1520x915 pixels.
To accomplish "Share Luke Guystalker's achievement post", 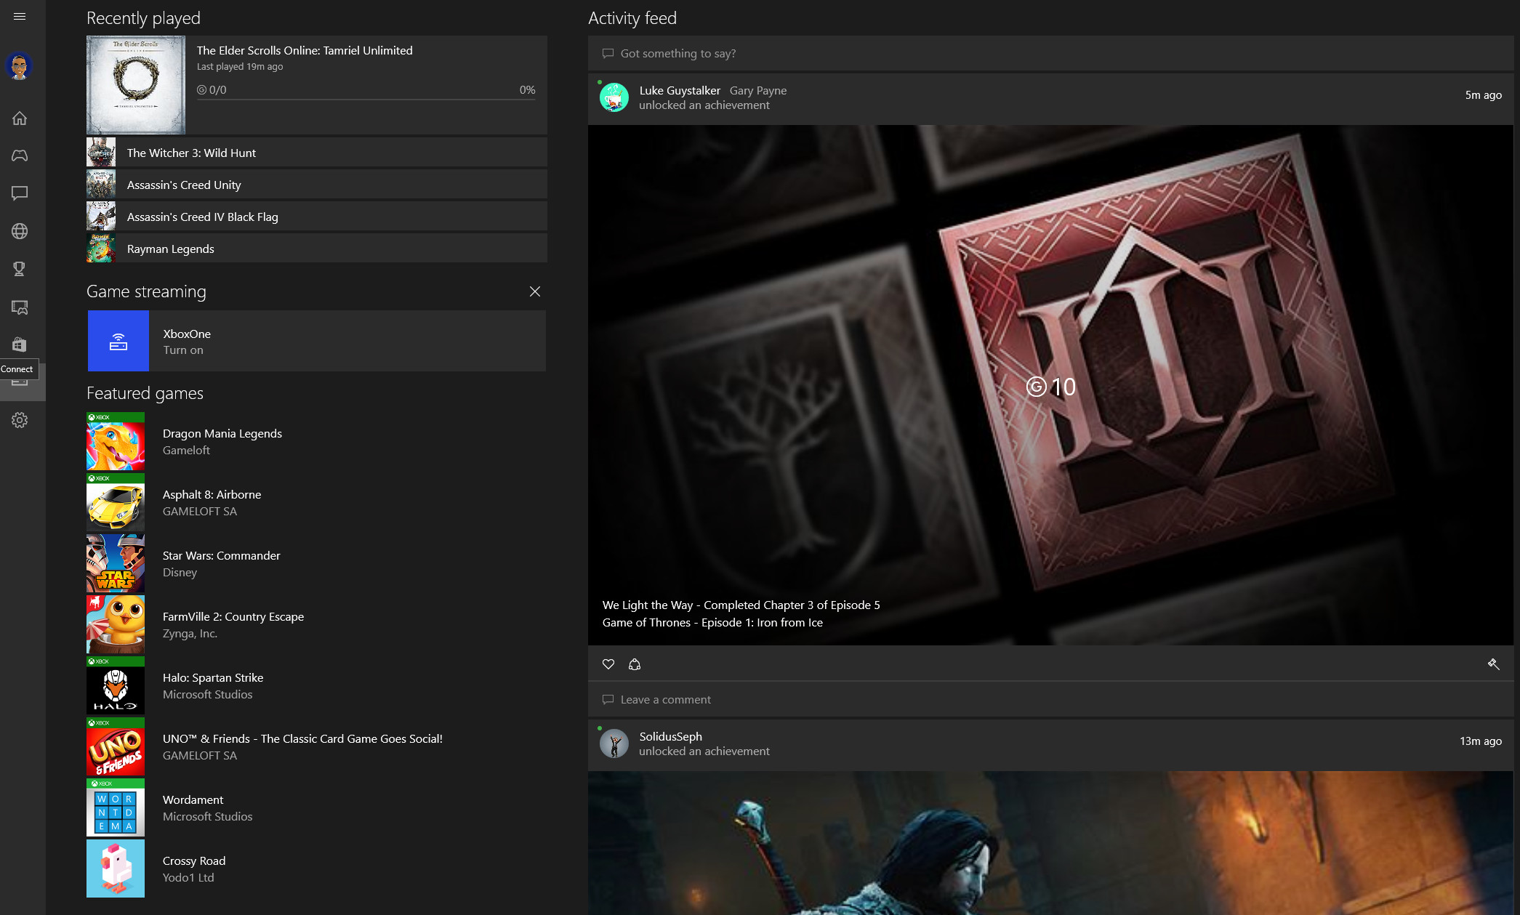I will 635,664.
